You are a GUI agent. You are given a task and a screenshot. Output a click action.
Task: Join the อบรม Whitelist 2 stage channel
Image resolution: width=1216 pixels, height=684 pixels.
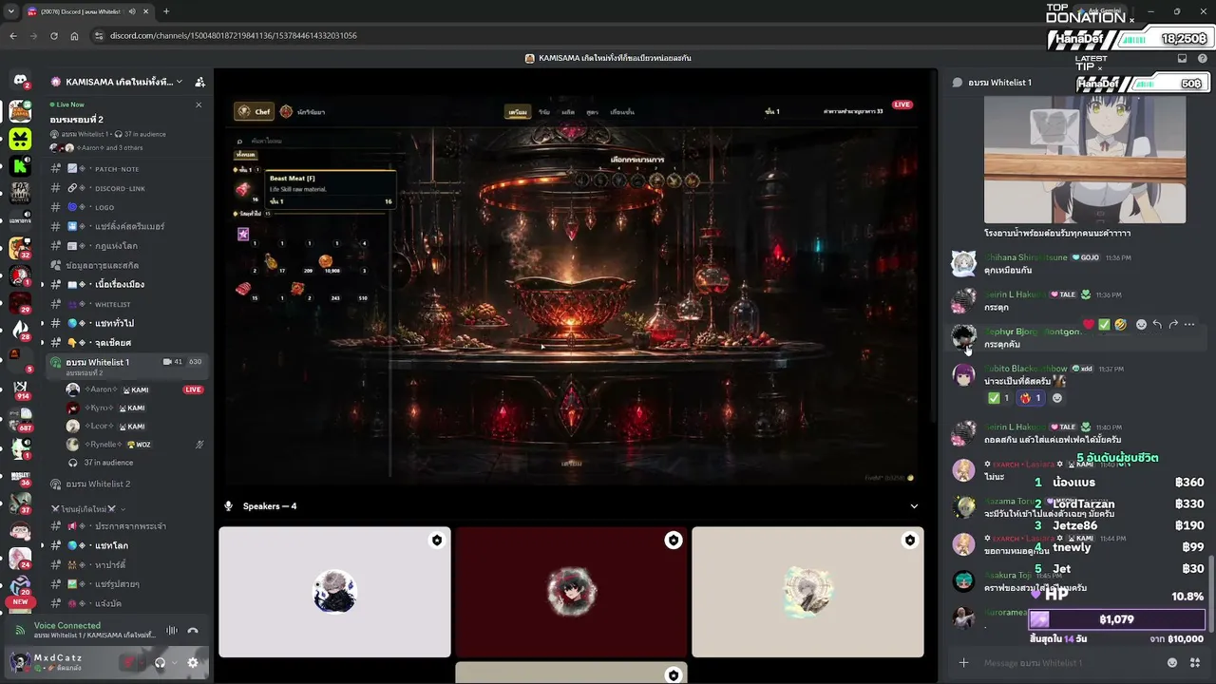point(126,484)
